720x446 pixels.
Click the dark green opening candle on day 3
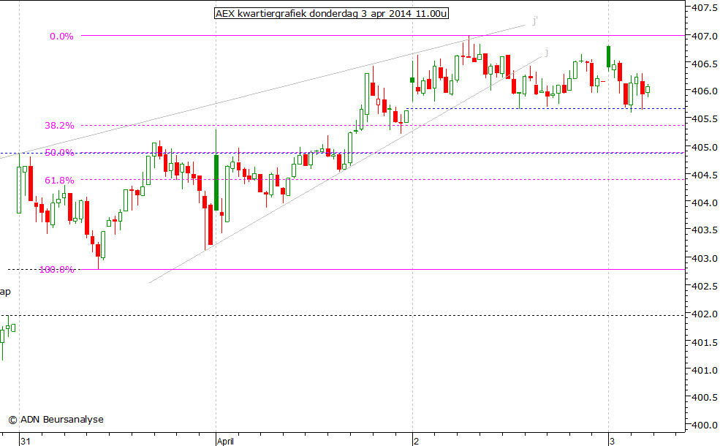tap(608, 57)
